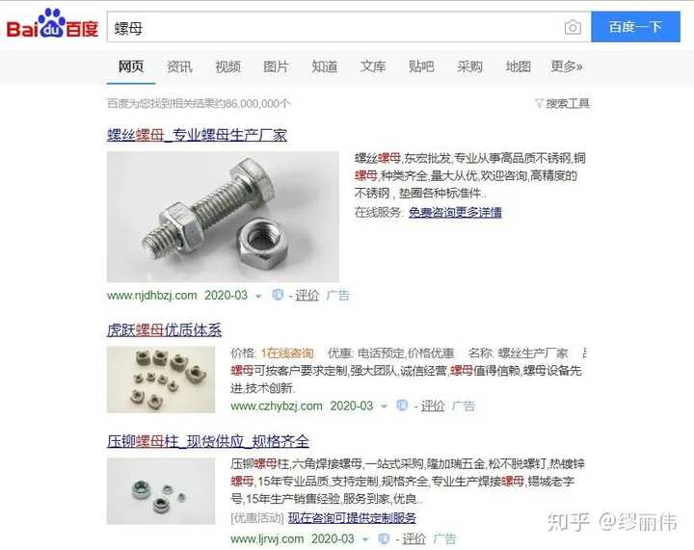Click the bolt and nut thumbnail image
Image resolution: width=694 pixels, height=550 pixels.
point(223,217)
